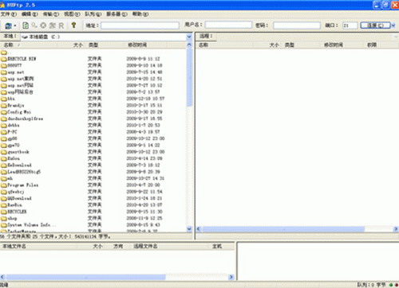Click the green document toolbar icon
Viewport: 399px width, 288px height.
[26, 25]
